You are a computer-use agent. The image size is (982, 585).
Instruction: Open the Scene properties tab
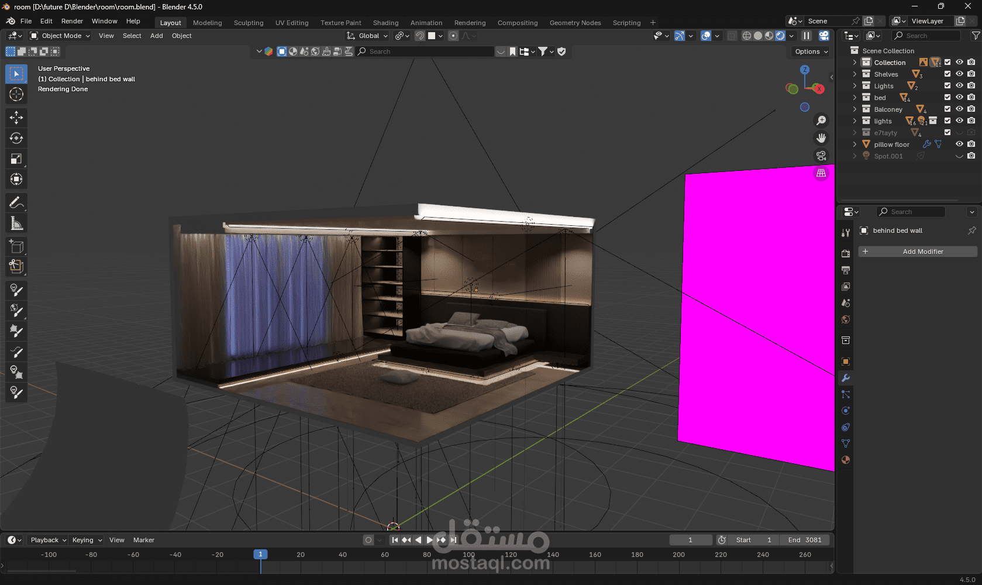coord(846,302)
